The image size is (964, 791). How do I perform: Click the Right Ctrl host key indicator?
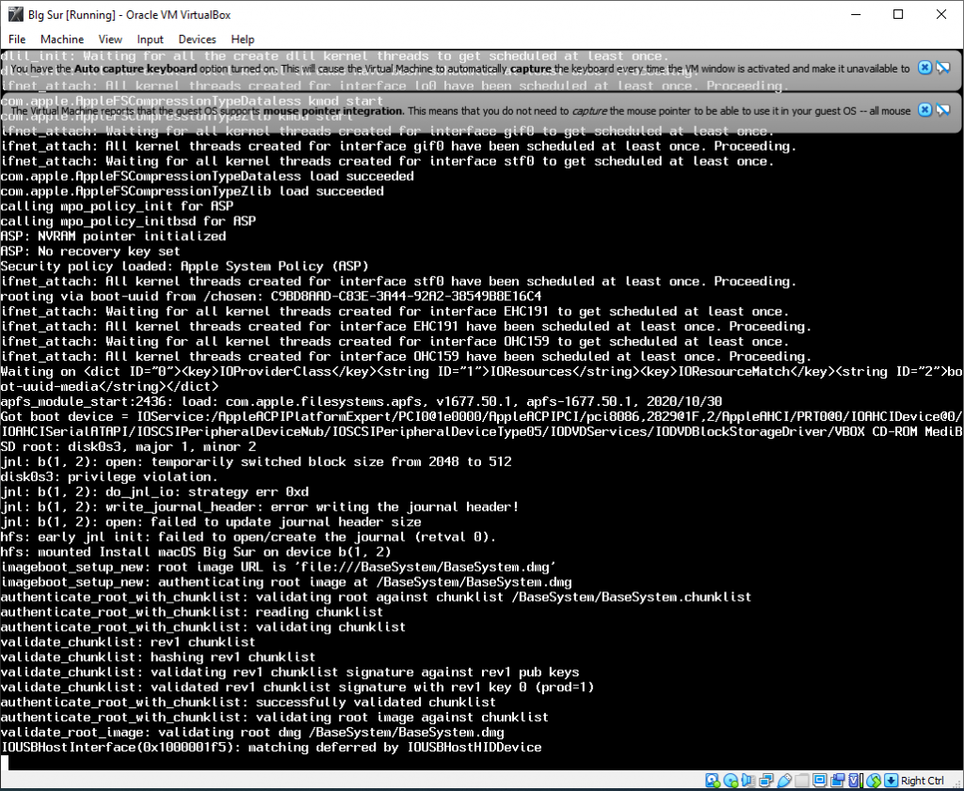coord(924,780)
